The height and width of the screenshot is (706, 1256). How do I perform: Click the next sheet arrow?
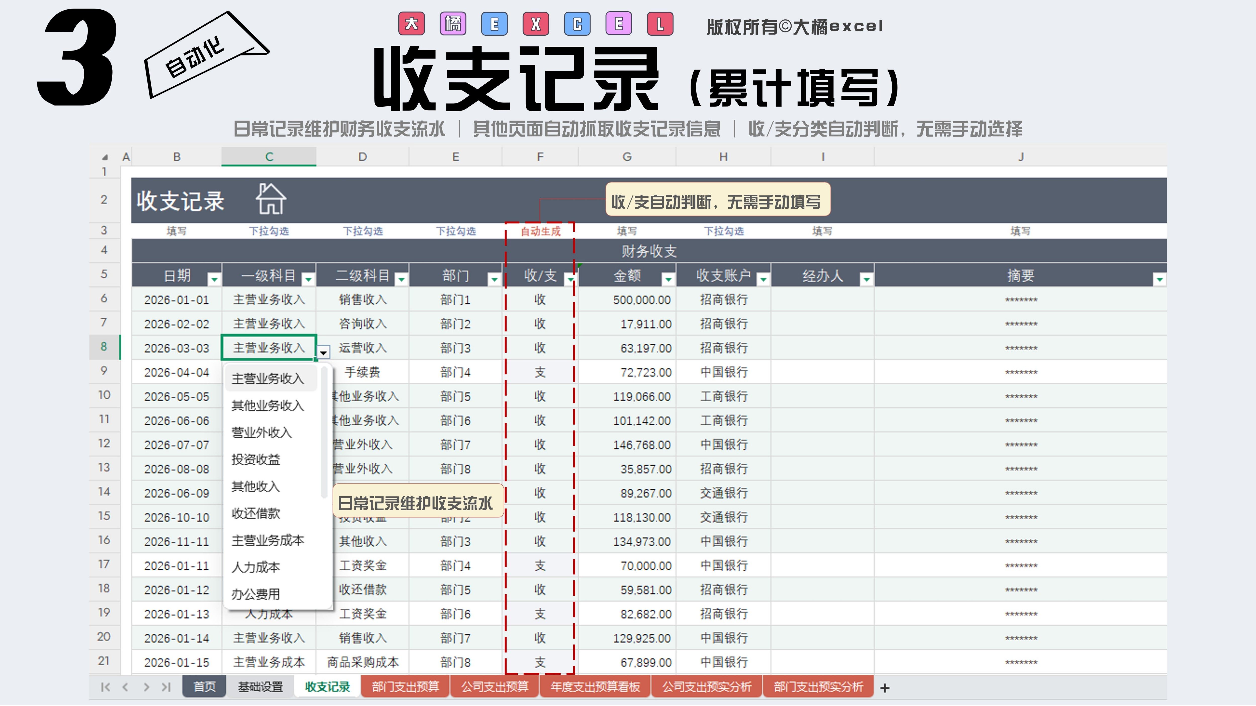click(x=146, y=687)
